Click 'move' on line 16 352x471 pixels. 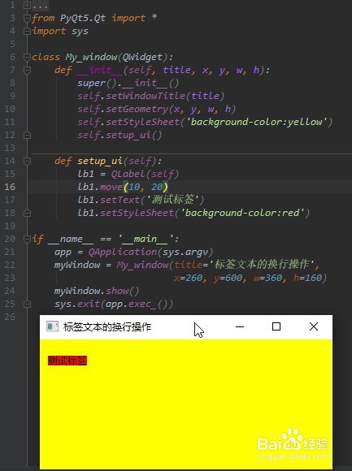pos(111,187)
